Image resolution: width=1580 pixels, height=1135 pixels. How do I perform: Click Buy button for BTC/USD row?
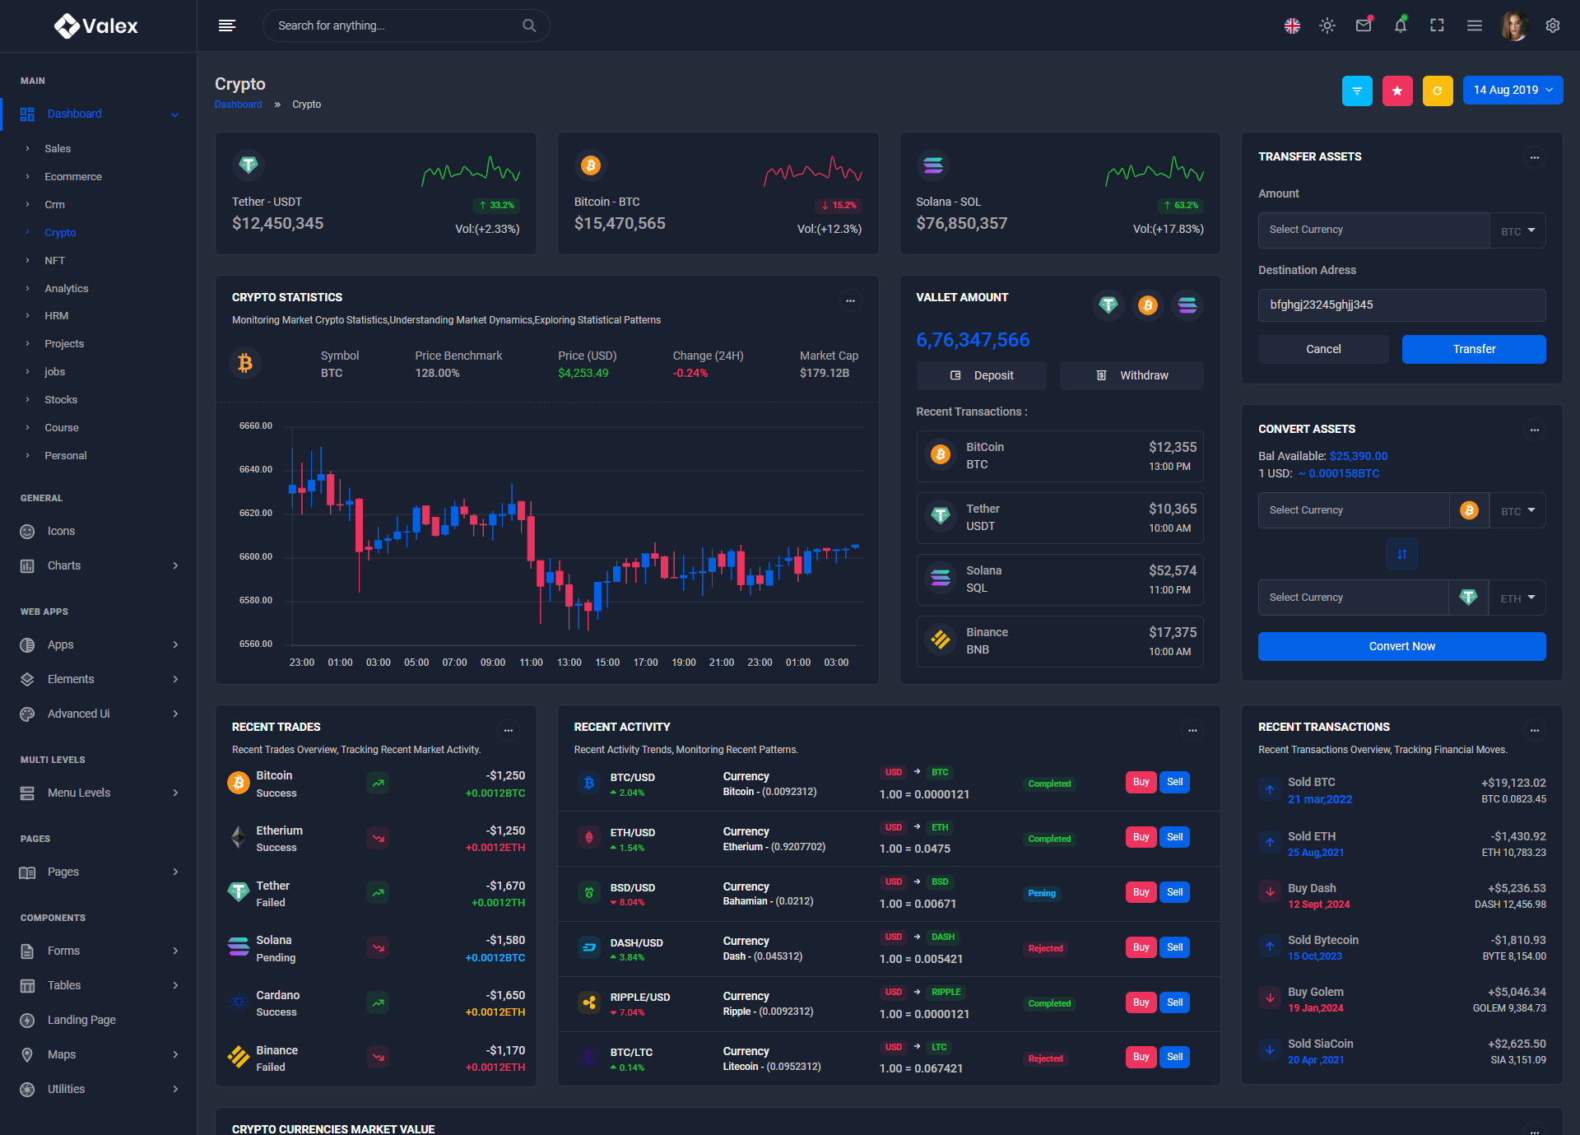tap(1141, 782)
